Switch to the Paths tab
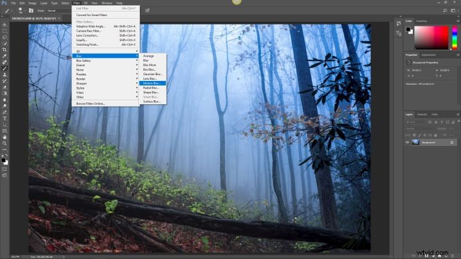The image size is (461, 259). [x=435, y=114]
